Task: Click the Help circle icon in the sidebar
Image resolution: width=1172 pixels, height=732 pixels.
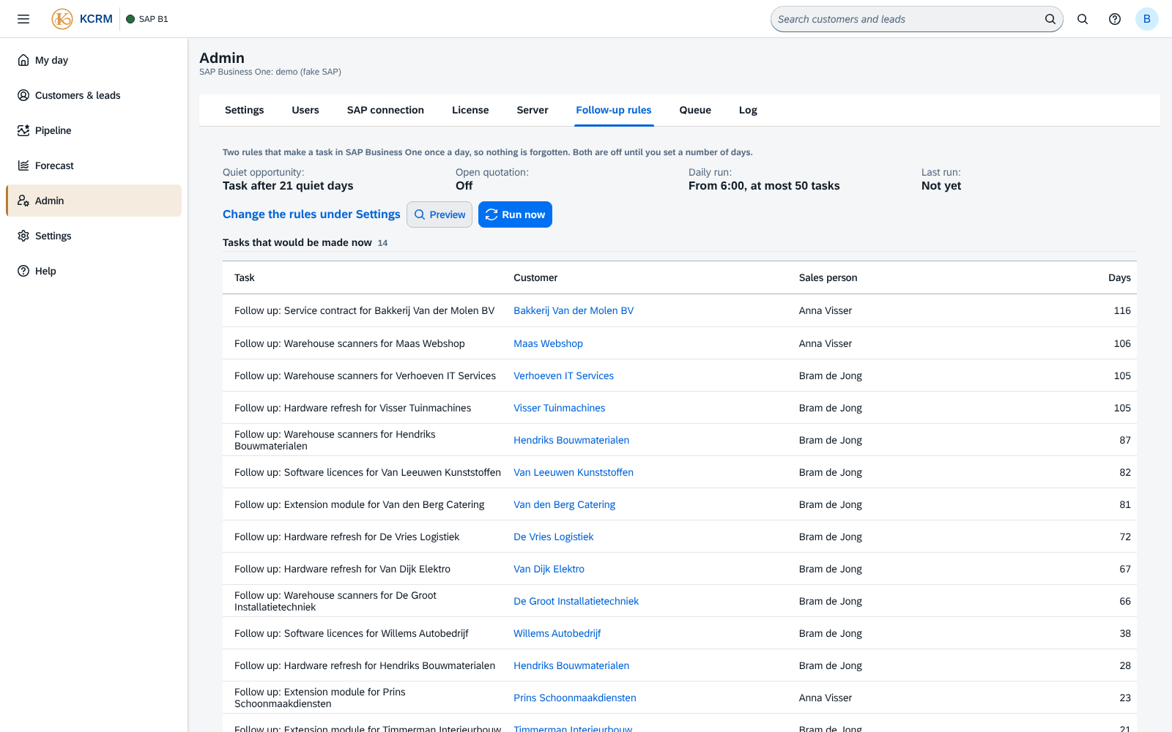Action: (23, 271)
